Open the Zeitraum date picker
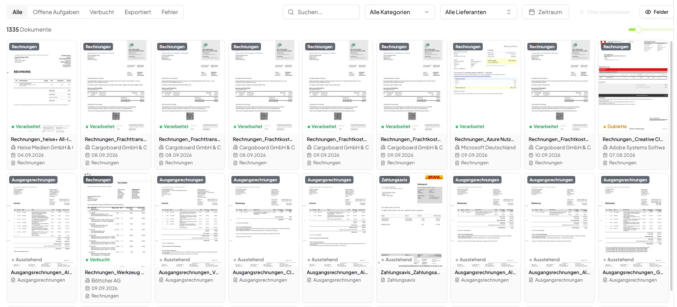Image resolution: width=677 pixels, height=307 pixels. [545, 12]
